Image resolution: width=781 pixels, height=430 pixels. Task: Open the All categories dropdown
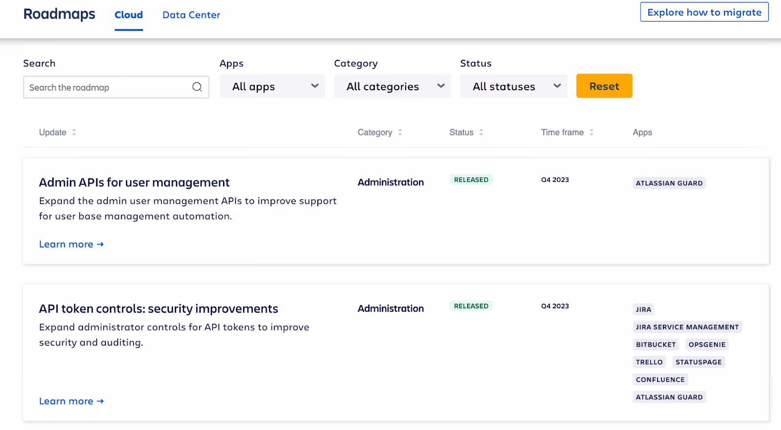pyautogui.click(x=392, y=86)
